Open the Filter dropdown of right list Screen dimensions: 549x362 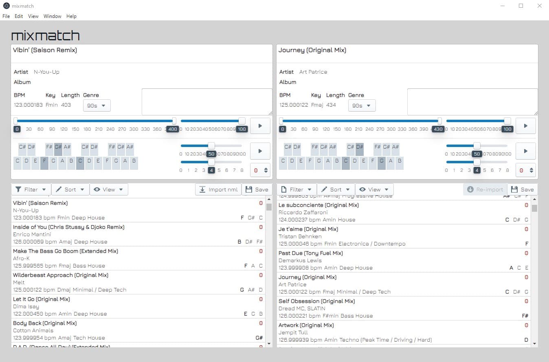pyautogui.click(x=296, y=189)
